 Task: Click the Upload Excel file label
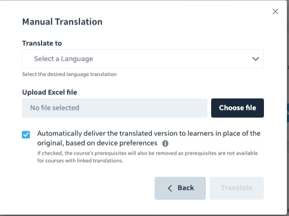pyautogui.click(x=50, y=92)
